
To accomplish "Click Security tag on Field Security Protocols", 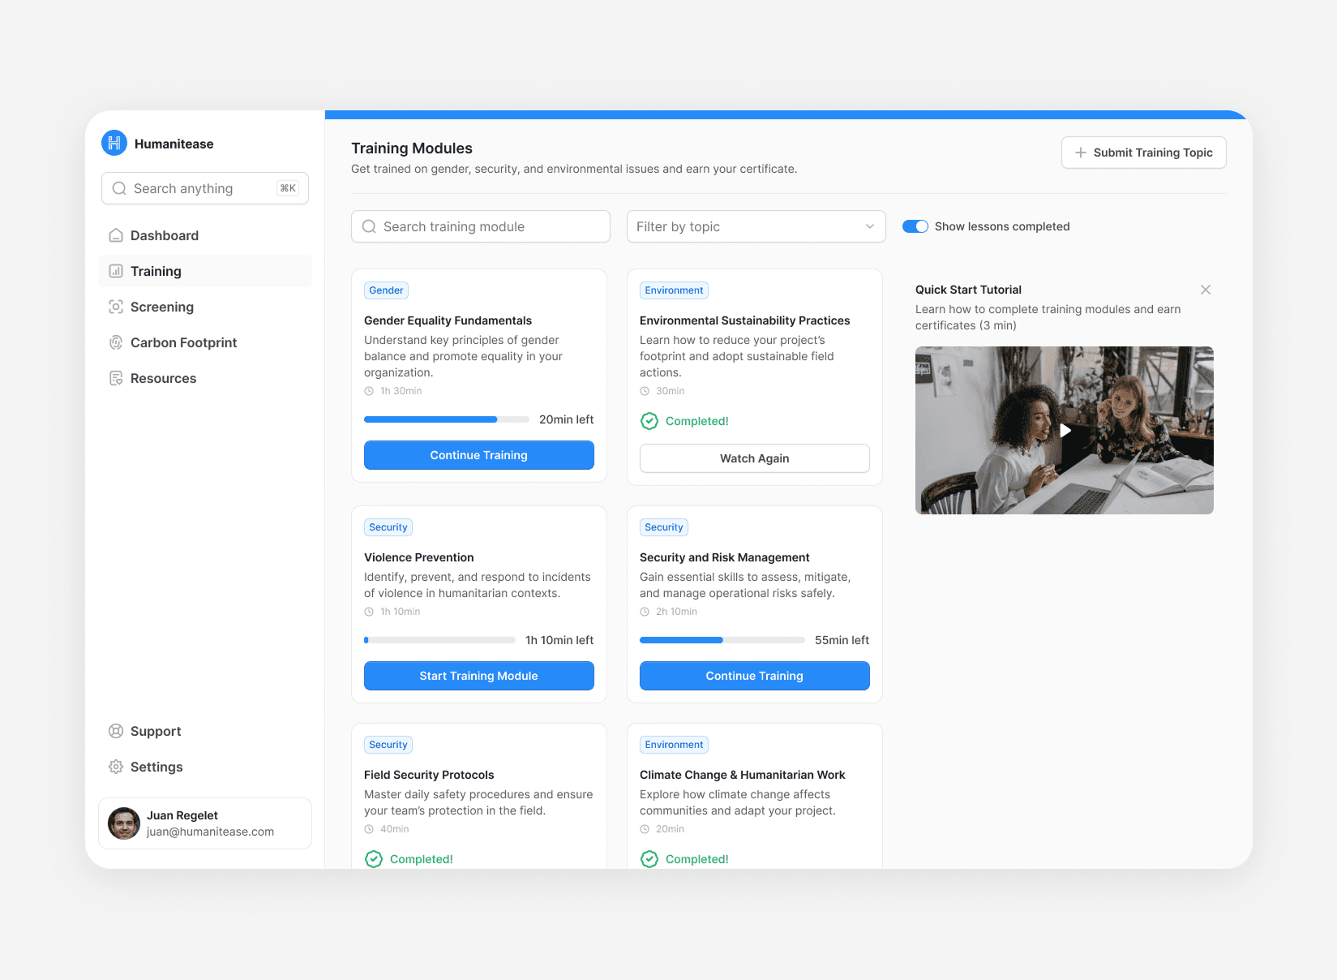I will 388,745.
